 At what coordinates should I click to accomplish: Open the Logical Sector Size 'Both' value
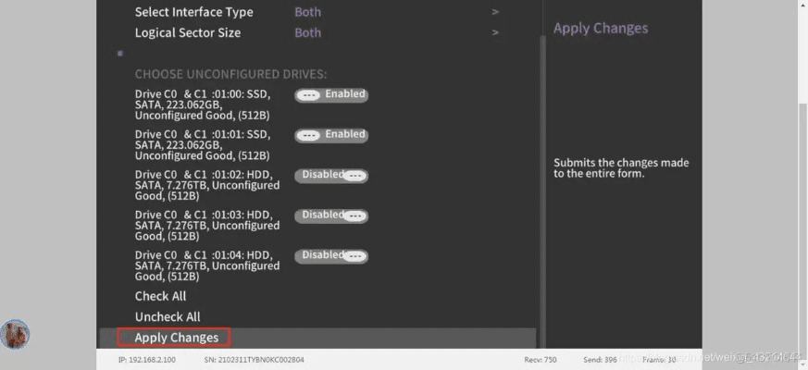308,32
